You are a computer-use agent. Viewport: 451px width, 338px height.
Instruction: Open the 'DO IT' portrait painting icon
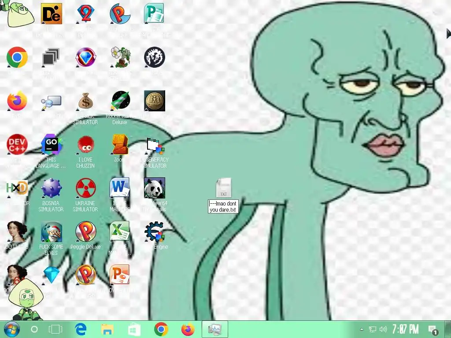17,231
